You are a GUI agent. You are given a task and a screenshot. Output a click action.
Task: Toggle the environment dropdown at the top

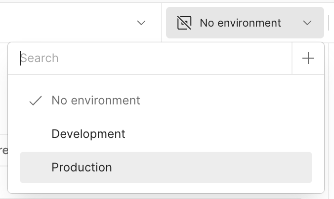245,23
